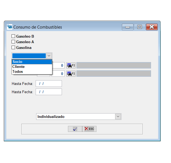The height and width of the screenshot is (163, 171).
Task: Minimize the Consumo de Combustibles window
Action: coord(127,27)
